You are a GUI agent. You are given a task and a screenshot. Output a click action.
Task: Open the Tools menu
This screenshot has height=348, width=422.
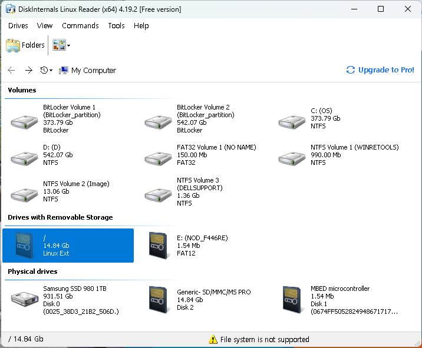[x=116, y=26]
